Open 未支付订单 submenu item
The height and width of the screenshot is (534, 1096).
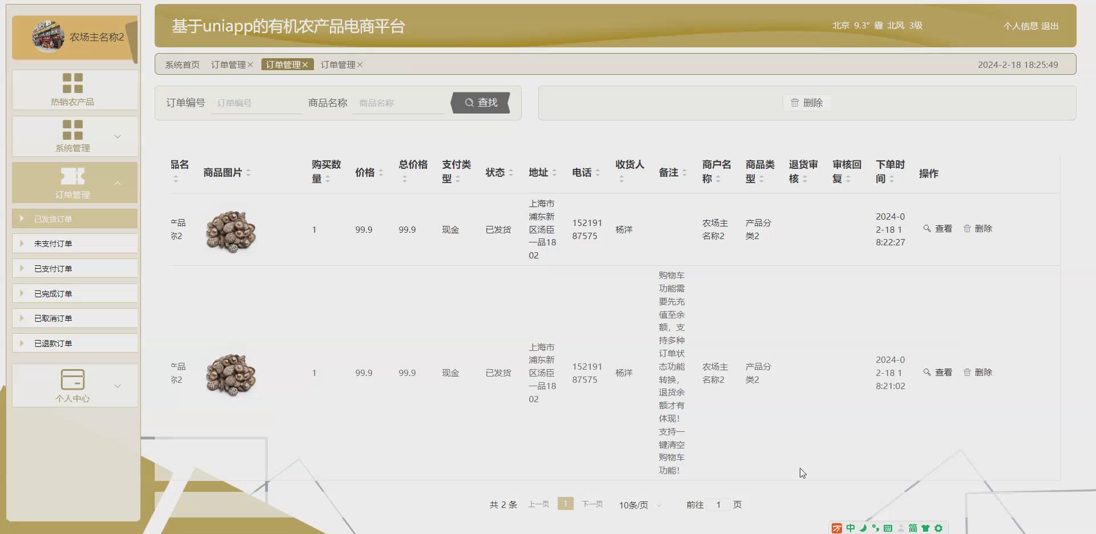(75, 244)
